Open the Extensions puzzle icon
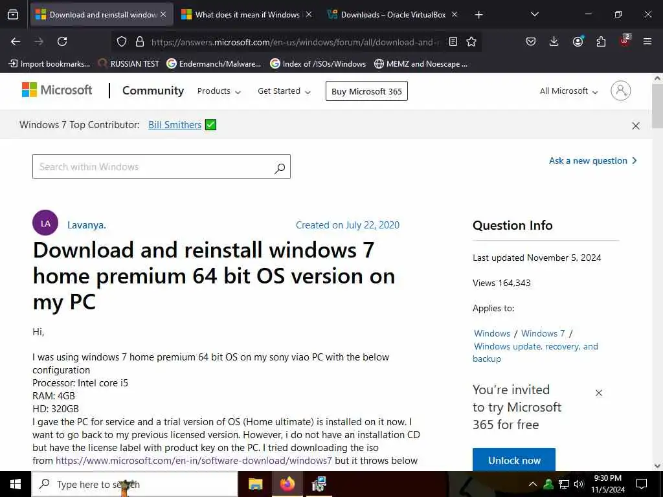 (x=601, y=41)
